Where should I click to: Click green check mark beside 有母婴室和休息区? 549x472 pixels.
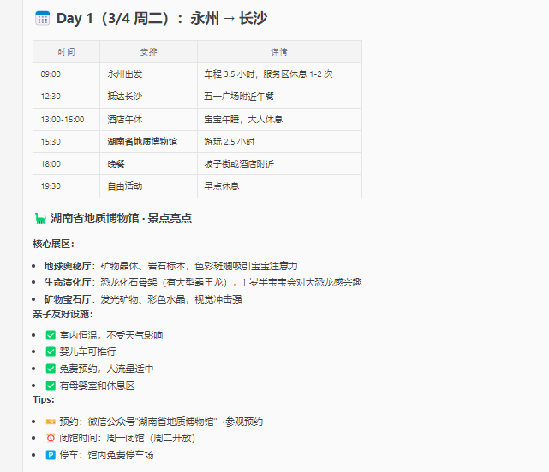[x=51, y=386]
